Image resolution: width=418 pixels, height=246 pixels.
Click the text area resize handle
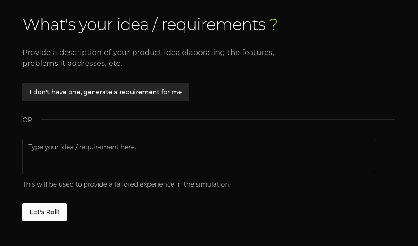(x=373, y=171)
